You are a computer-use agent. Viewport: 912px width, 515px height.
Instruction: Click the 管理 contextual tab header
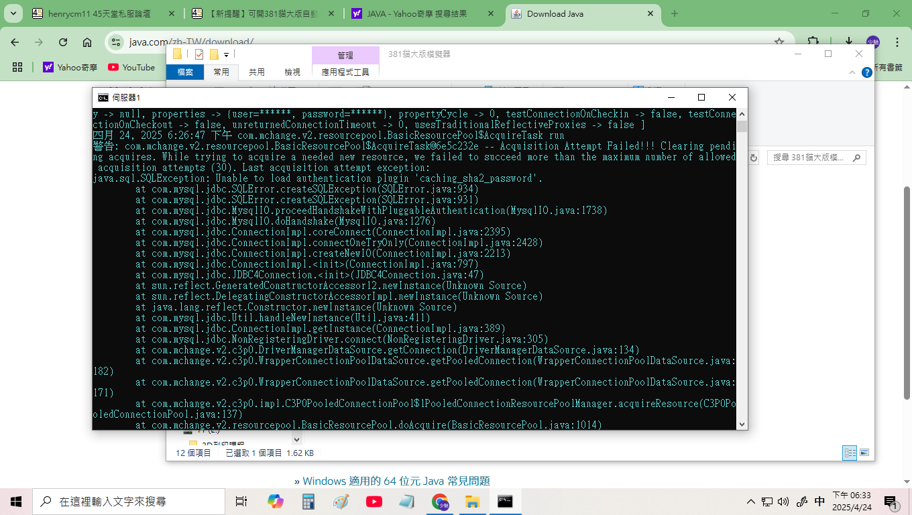[345, 55]
